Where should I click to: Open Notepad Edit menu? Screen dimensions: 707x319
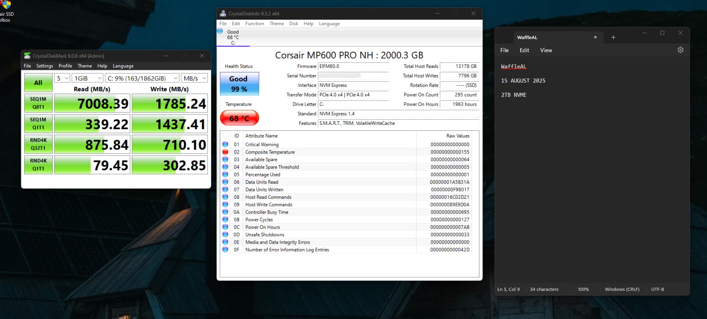click(x=524, y=50)
